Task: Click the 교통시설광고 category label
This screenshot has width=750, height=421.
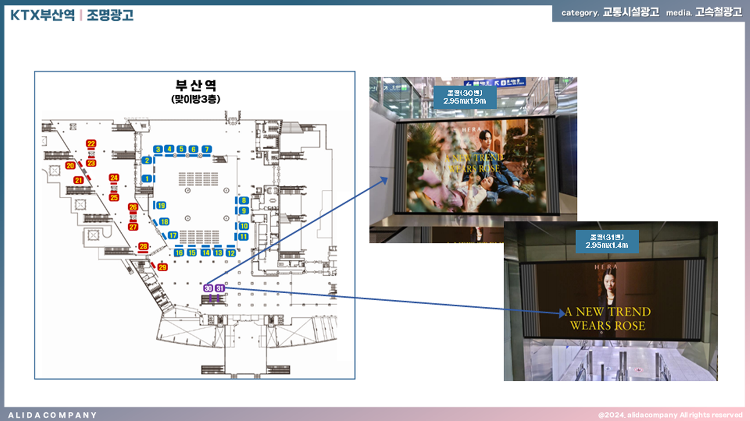Action: (631, 13)
